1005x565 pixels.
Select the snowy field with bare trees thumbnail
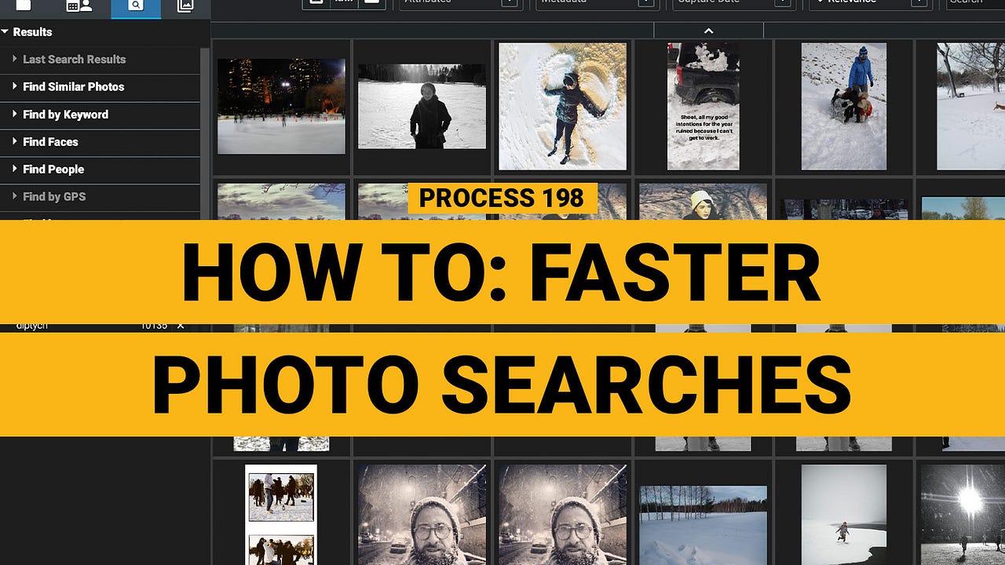703,525
